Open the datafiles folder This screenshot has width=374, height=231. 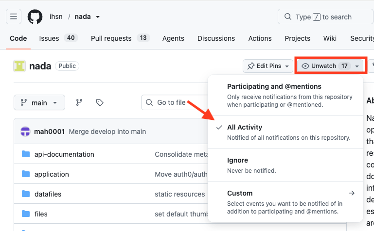pyautogui.click(x=48, y=194)
